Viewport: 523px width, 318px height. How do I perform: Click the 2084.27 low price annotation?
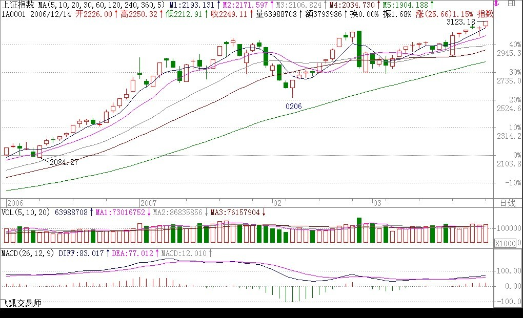[x=64, y=162]
